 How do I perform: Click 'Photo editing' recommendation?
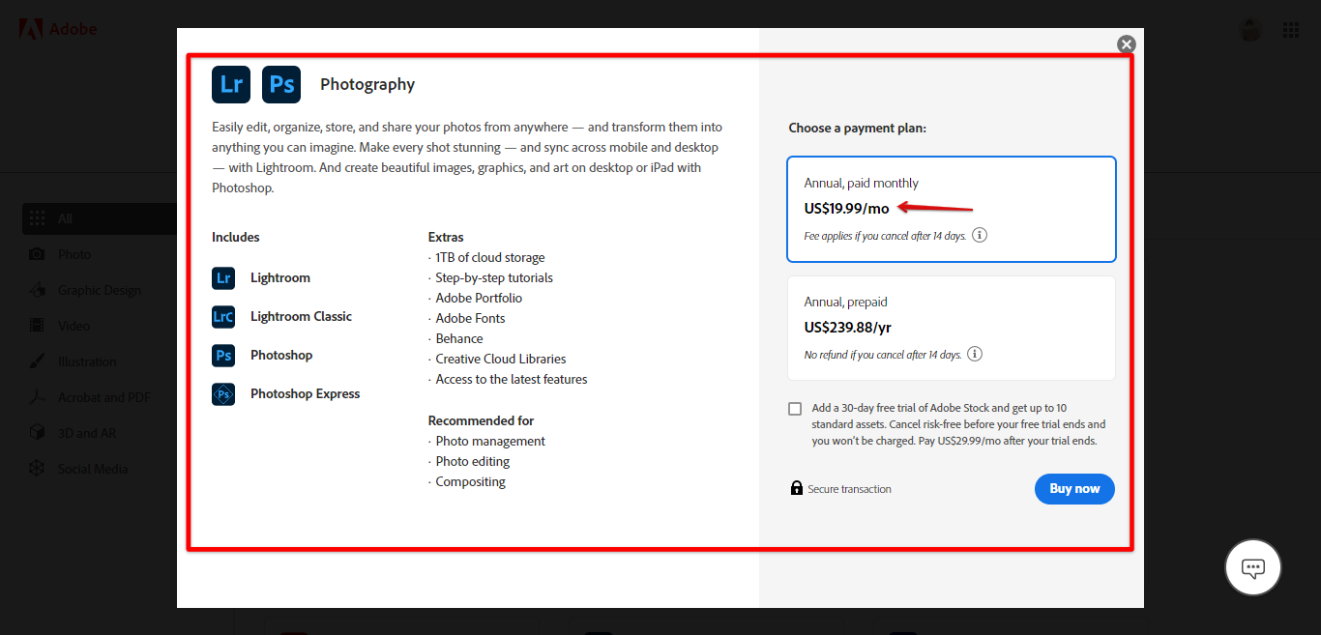(x=473, y=462)
